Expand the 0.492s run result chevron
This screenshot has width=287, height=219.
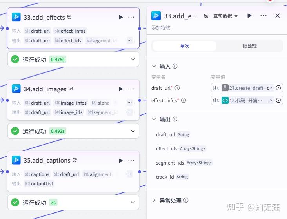[x=133, y=131]
